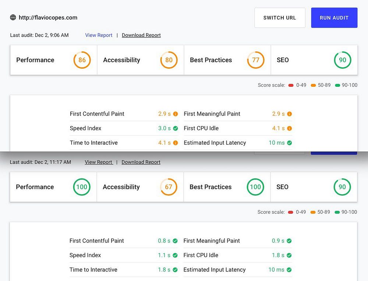Open View Report for the 11:17 AM audit
The width and height of the screenshot is (368, 281).
pyautogui.click(x=99, y=162)
